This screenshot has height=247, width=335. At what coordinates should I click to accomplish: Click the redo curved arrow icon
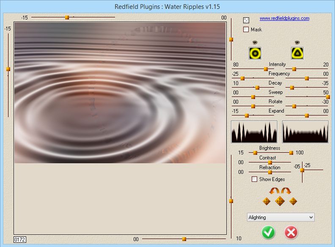pyautogui.click(x=286, y=191)
